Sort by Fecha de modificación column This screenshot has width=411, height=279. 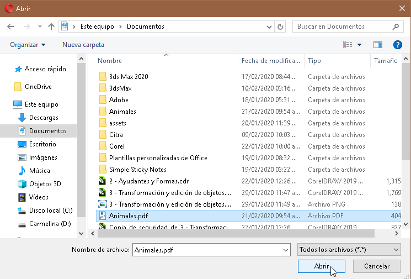(271, 61)
